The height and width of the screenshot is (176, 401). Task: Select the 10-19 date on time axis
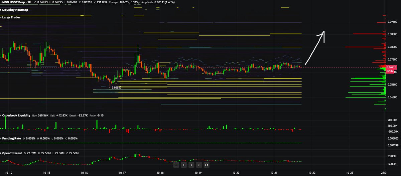pyautogui.click(x=198, y=173)
